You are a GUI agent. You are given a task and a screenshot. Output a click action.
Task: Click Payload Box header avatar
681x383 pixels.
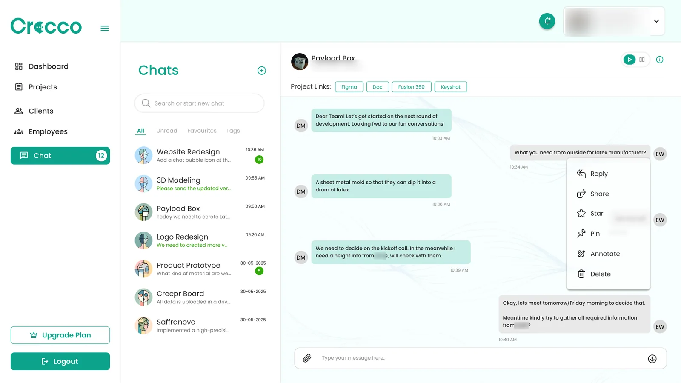(x=300, y=62)
